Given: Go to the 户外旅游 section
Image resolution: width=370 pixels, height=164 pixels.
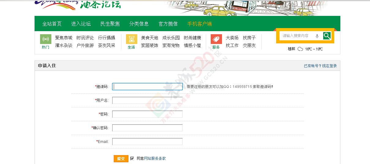Looking at the screenshot, I should pos(85,46).
